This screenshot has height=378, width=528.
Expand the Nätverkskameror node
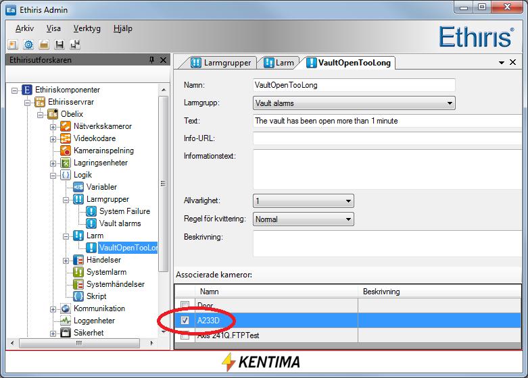point(53,127)
